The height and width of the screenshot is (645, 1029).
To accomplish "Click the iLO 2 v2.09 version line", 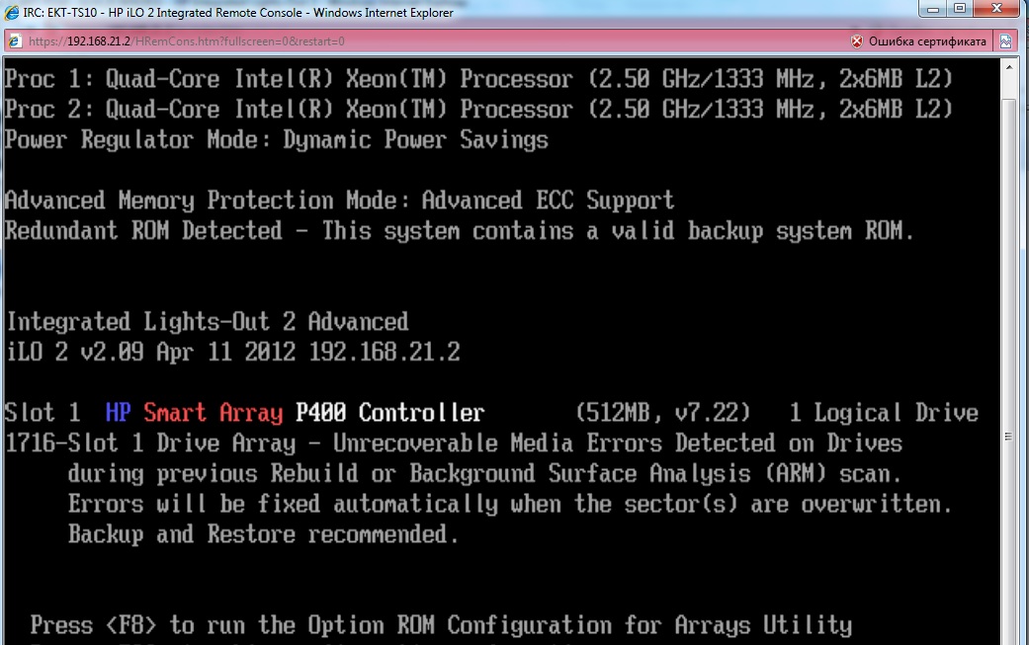I will click(x=233, y=352).
